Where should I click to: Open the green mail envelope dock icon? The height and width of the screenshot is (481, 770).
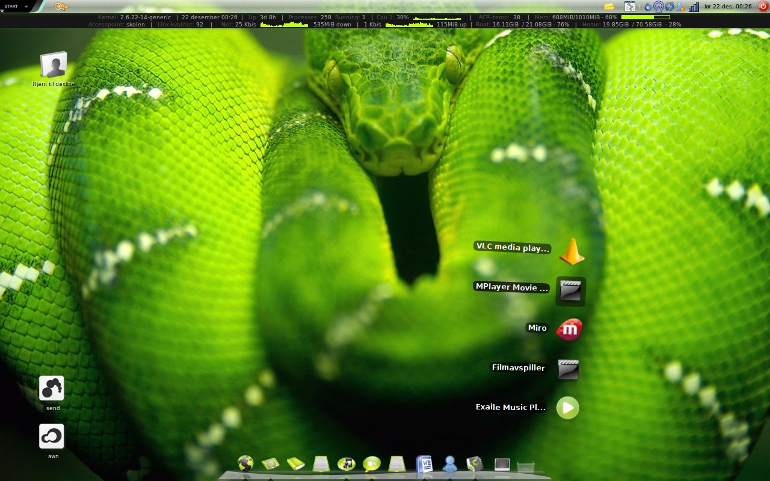(x=270, y=464)
